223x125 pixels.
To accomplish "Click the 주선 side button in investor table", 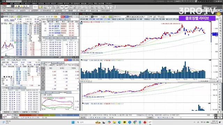I will click(43, 89).
